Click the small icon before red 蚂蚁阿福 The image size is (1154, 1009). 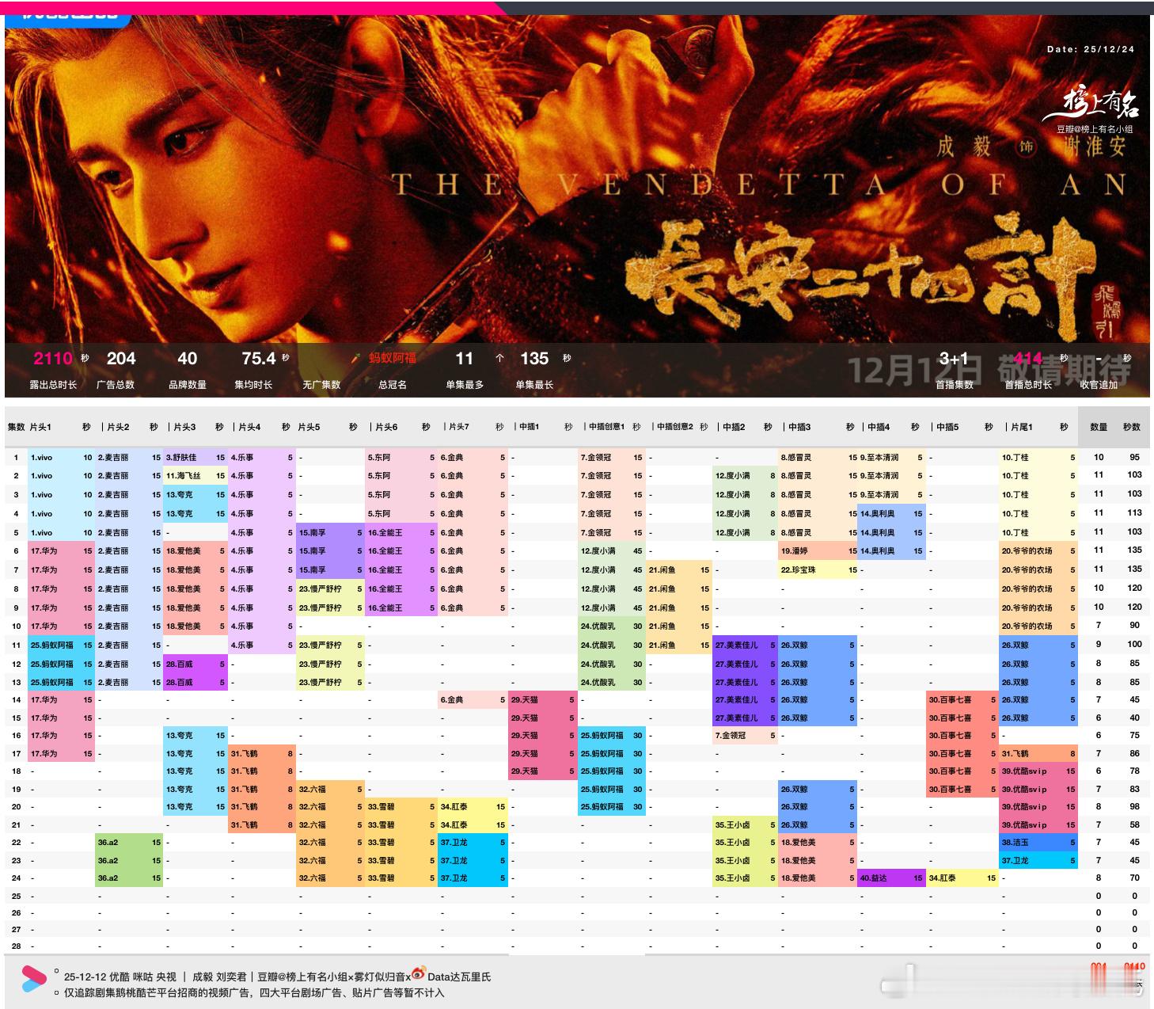pyautogui.click(x=356, y=358)
